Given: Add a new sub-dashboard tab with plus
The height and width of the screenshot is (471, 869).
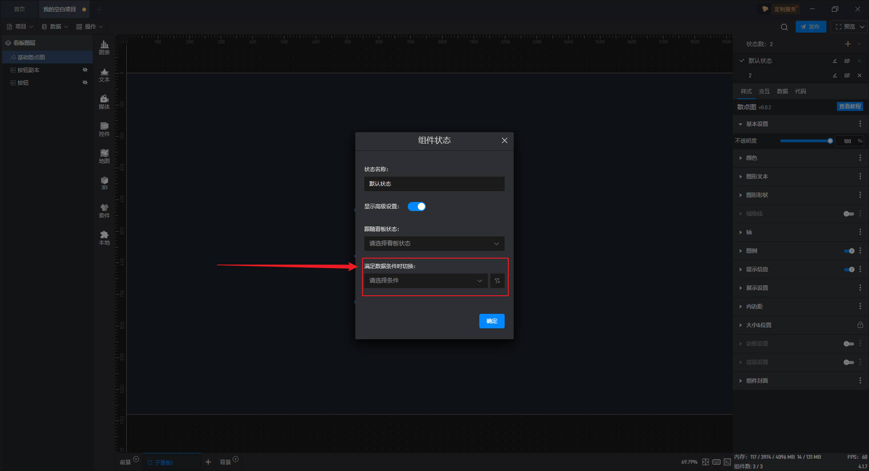Looking at the screenshot, I should pos(208,462).
